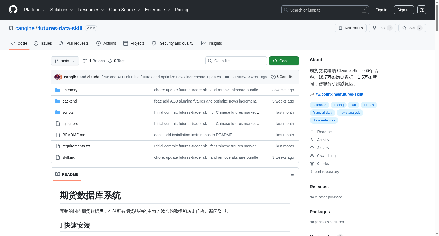439x236 pixels.
Task: Click the Sign up button
Action: click(404, 10)
